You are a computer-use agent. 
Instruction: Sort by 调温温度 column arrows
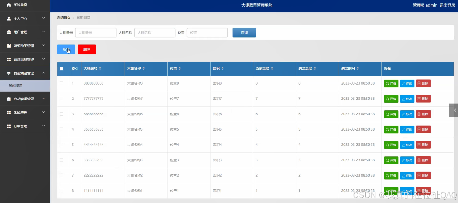315,69
